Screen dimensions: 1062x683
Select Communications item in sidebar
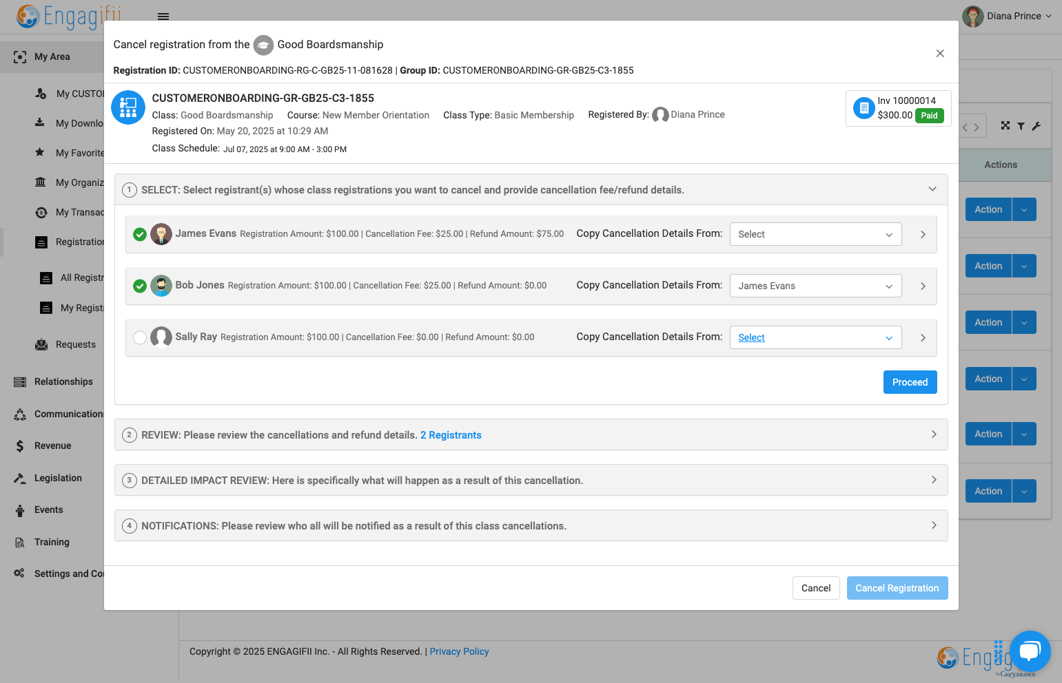coord(68,414)
